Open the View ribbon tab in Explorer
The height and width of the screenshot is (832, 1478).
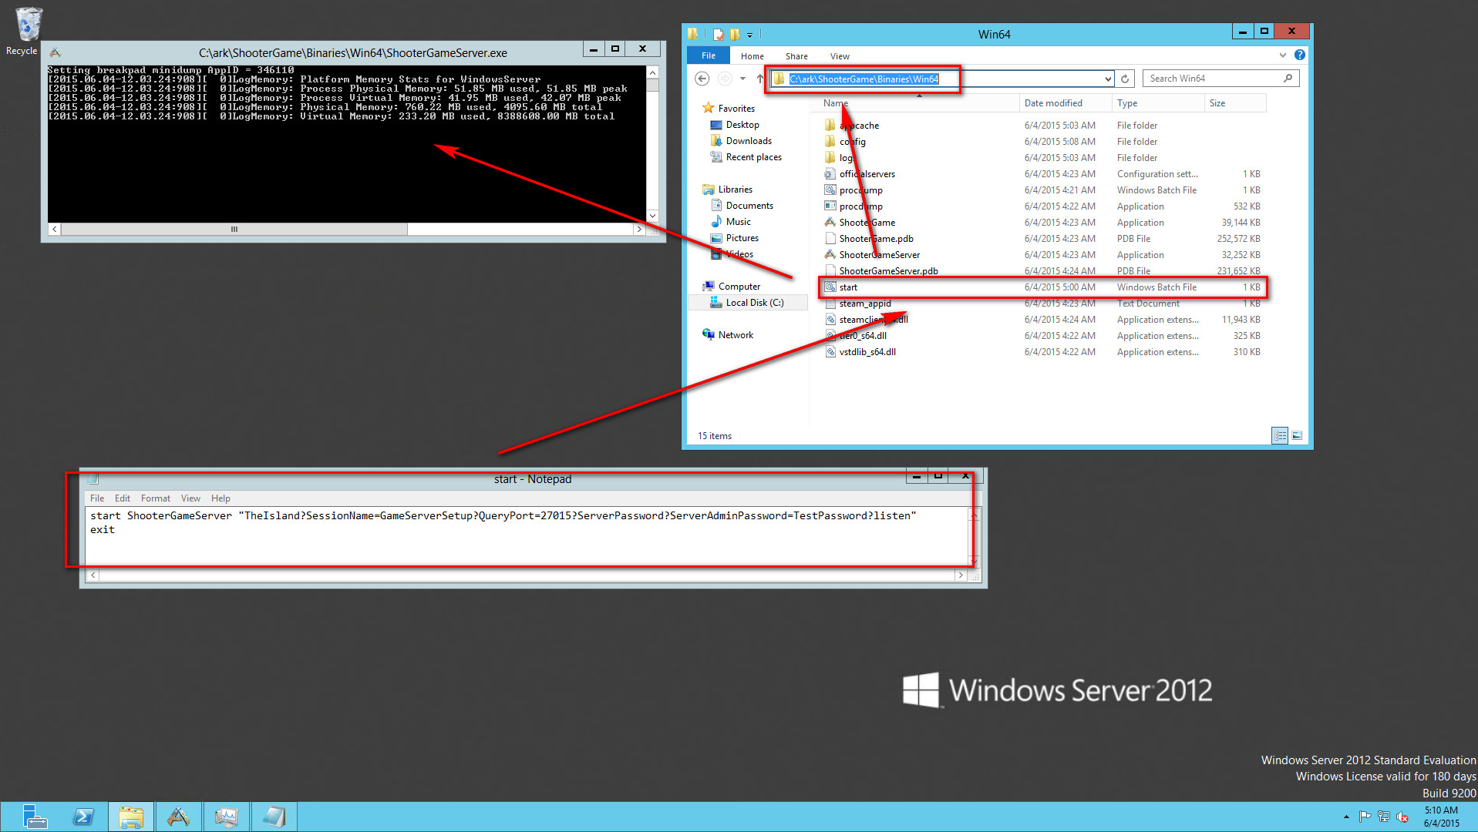[x=840, y=56]
